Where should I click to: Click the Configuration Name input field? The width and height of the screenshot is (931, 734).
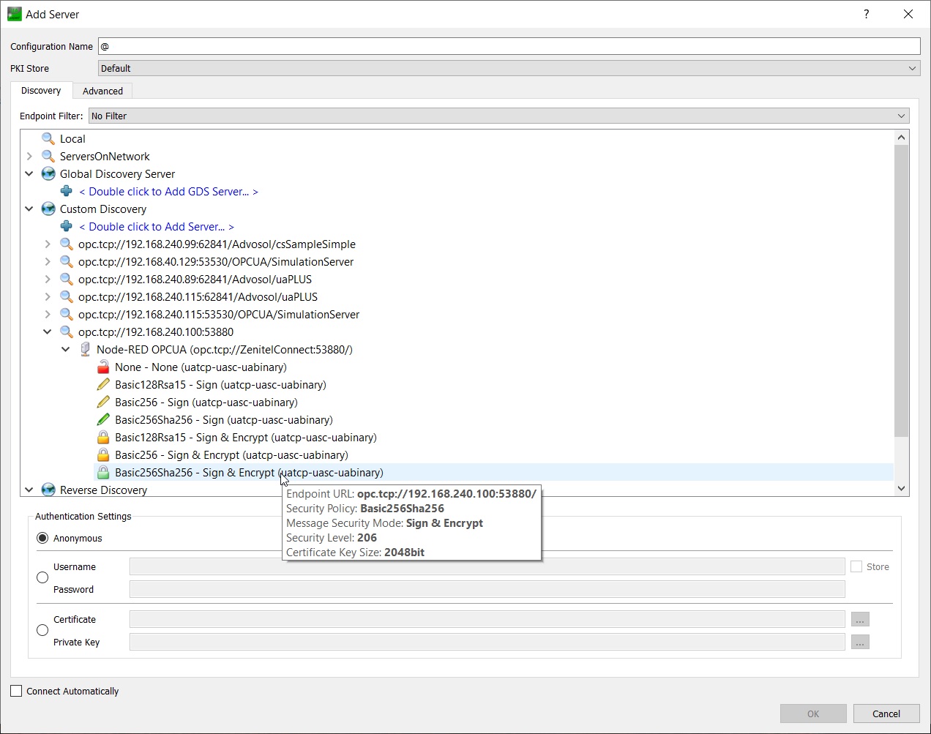click(509, 46)
